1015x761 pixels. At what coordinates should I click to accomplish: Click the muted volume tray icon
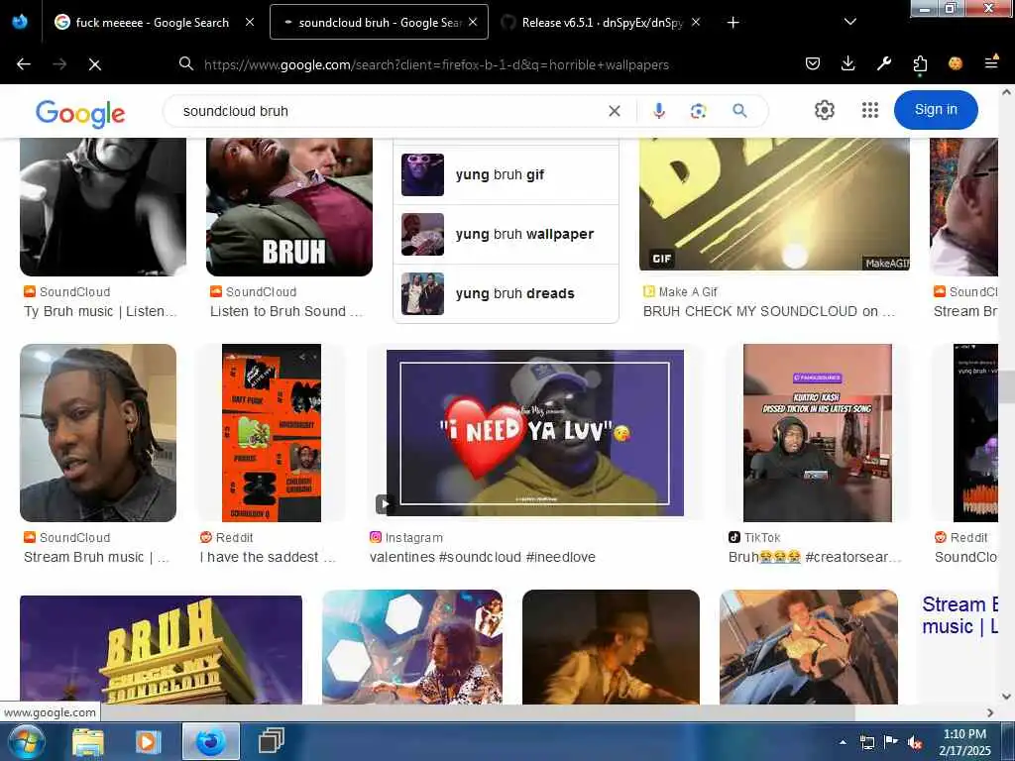click(x=915, y=742)
